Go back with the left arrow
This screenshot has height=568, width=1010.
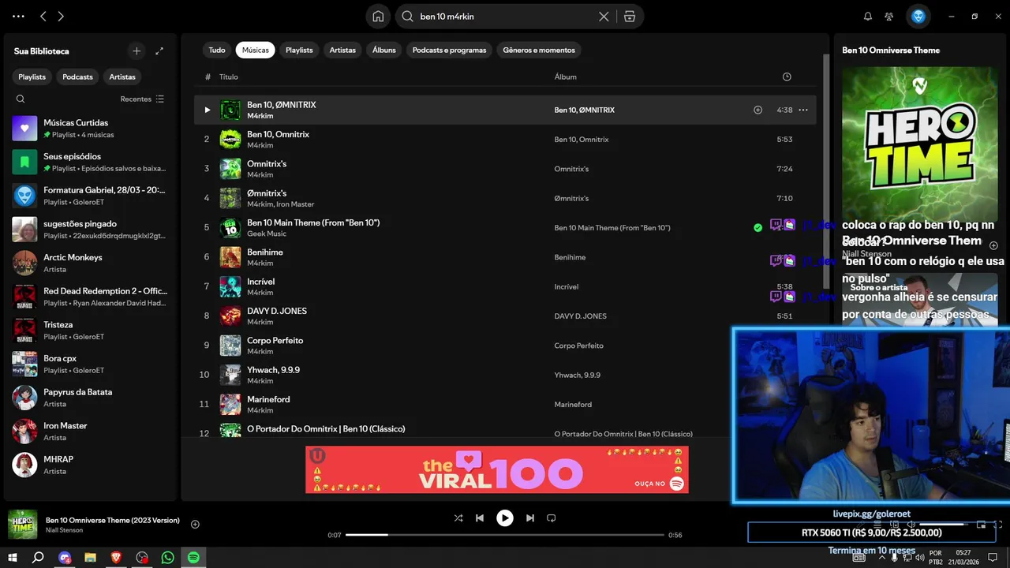[x=43, y=16]
